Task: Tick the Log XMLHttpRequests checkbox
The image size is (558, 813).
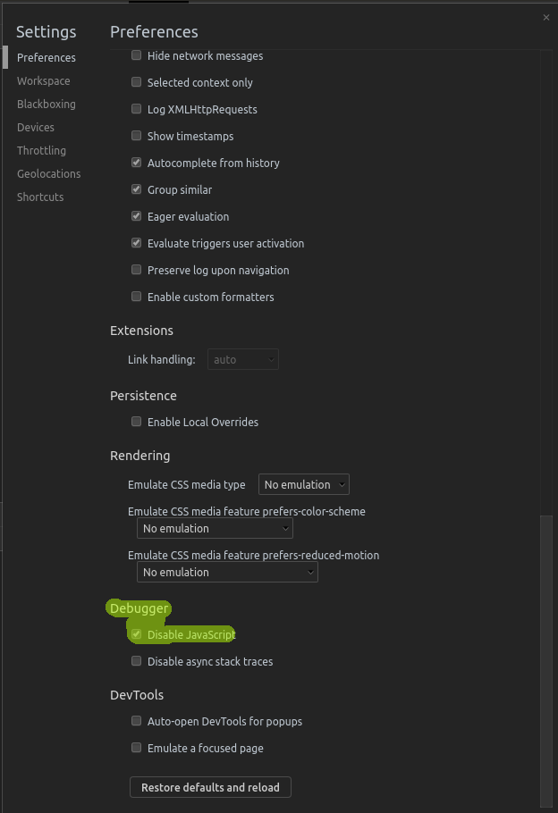Action: point(137,109)
